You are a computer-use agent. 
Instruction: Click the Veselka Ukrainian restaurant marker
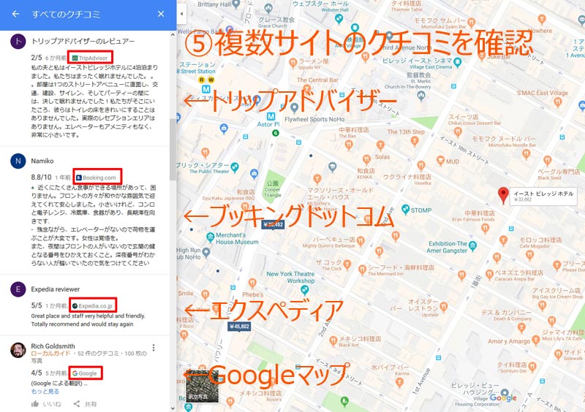click(421, 165)
